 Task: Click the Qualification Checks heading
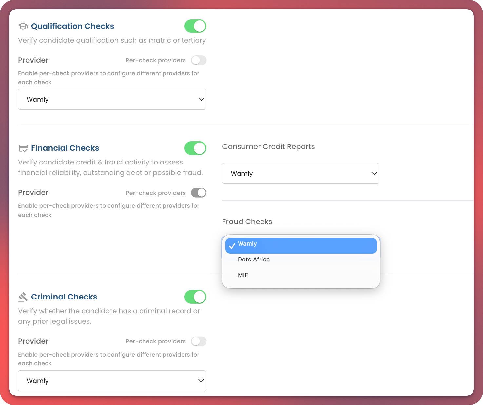coord(72,26)
